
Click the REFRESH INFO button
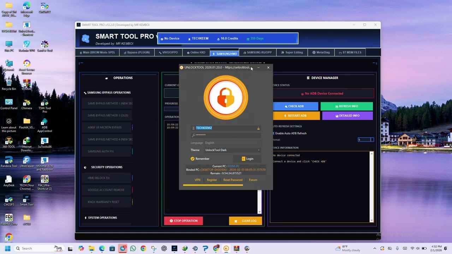[x=347, y=106]
